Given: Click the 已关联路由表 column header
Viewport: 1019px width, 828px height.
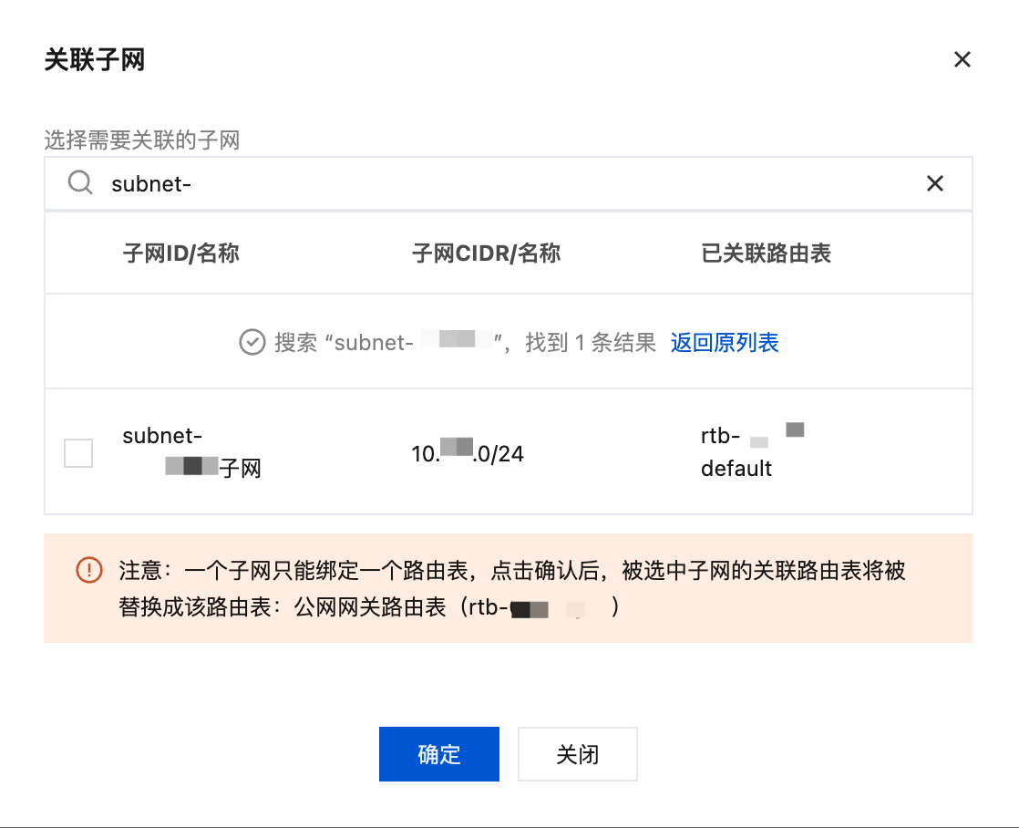Looking at the screenshot, I should click(x=766, y=254).
